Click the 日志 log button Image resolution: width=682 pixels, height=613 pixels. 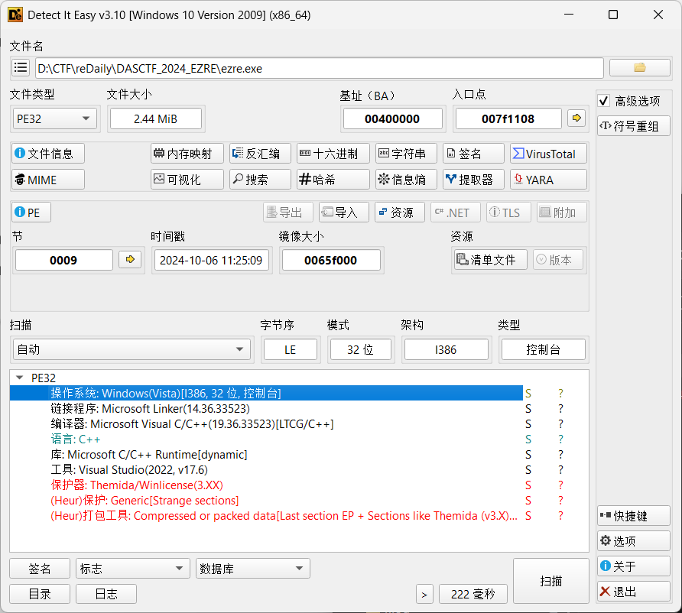[x=106, y=594]
